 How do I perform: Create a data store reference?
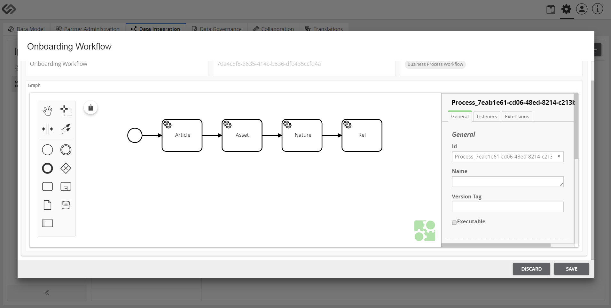coord(66,205)
